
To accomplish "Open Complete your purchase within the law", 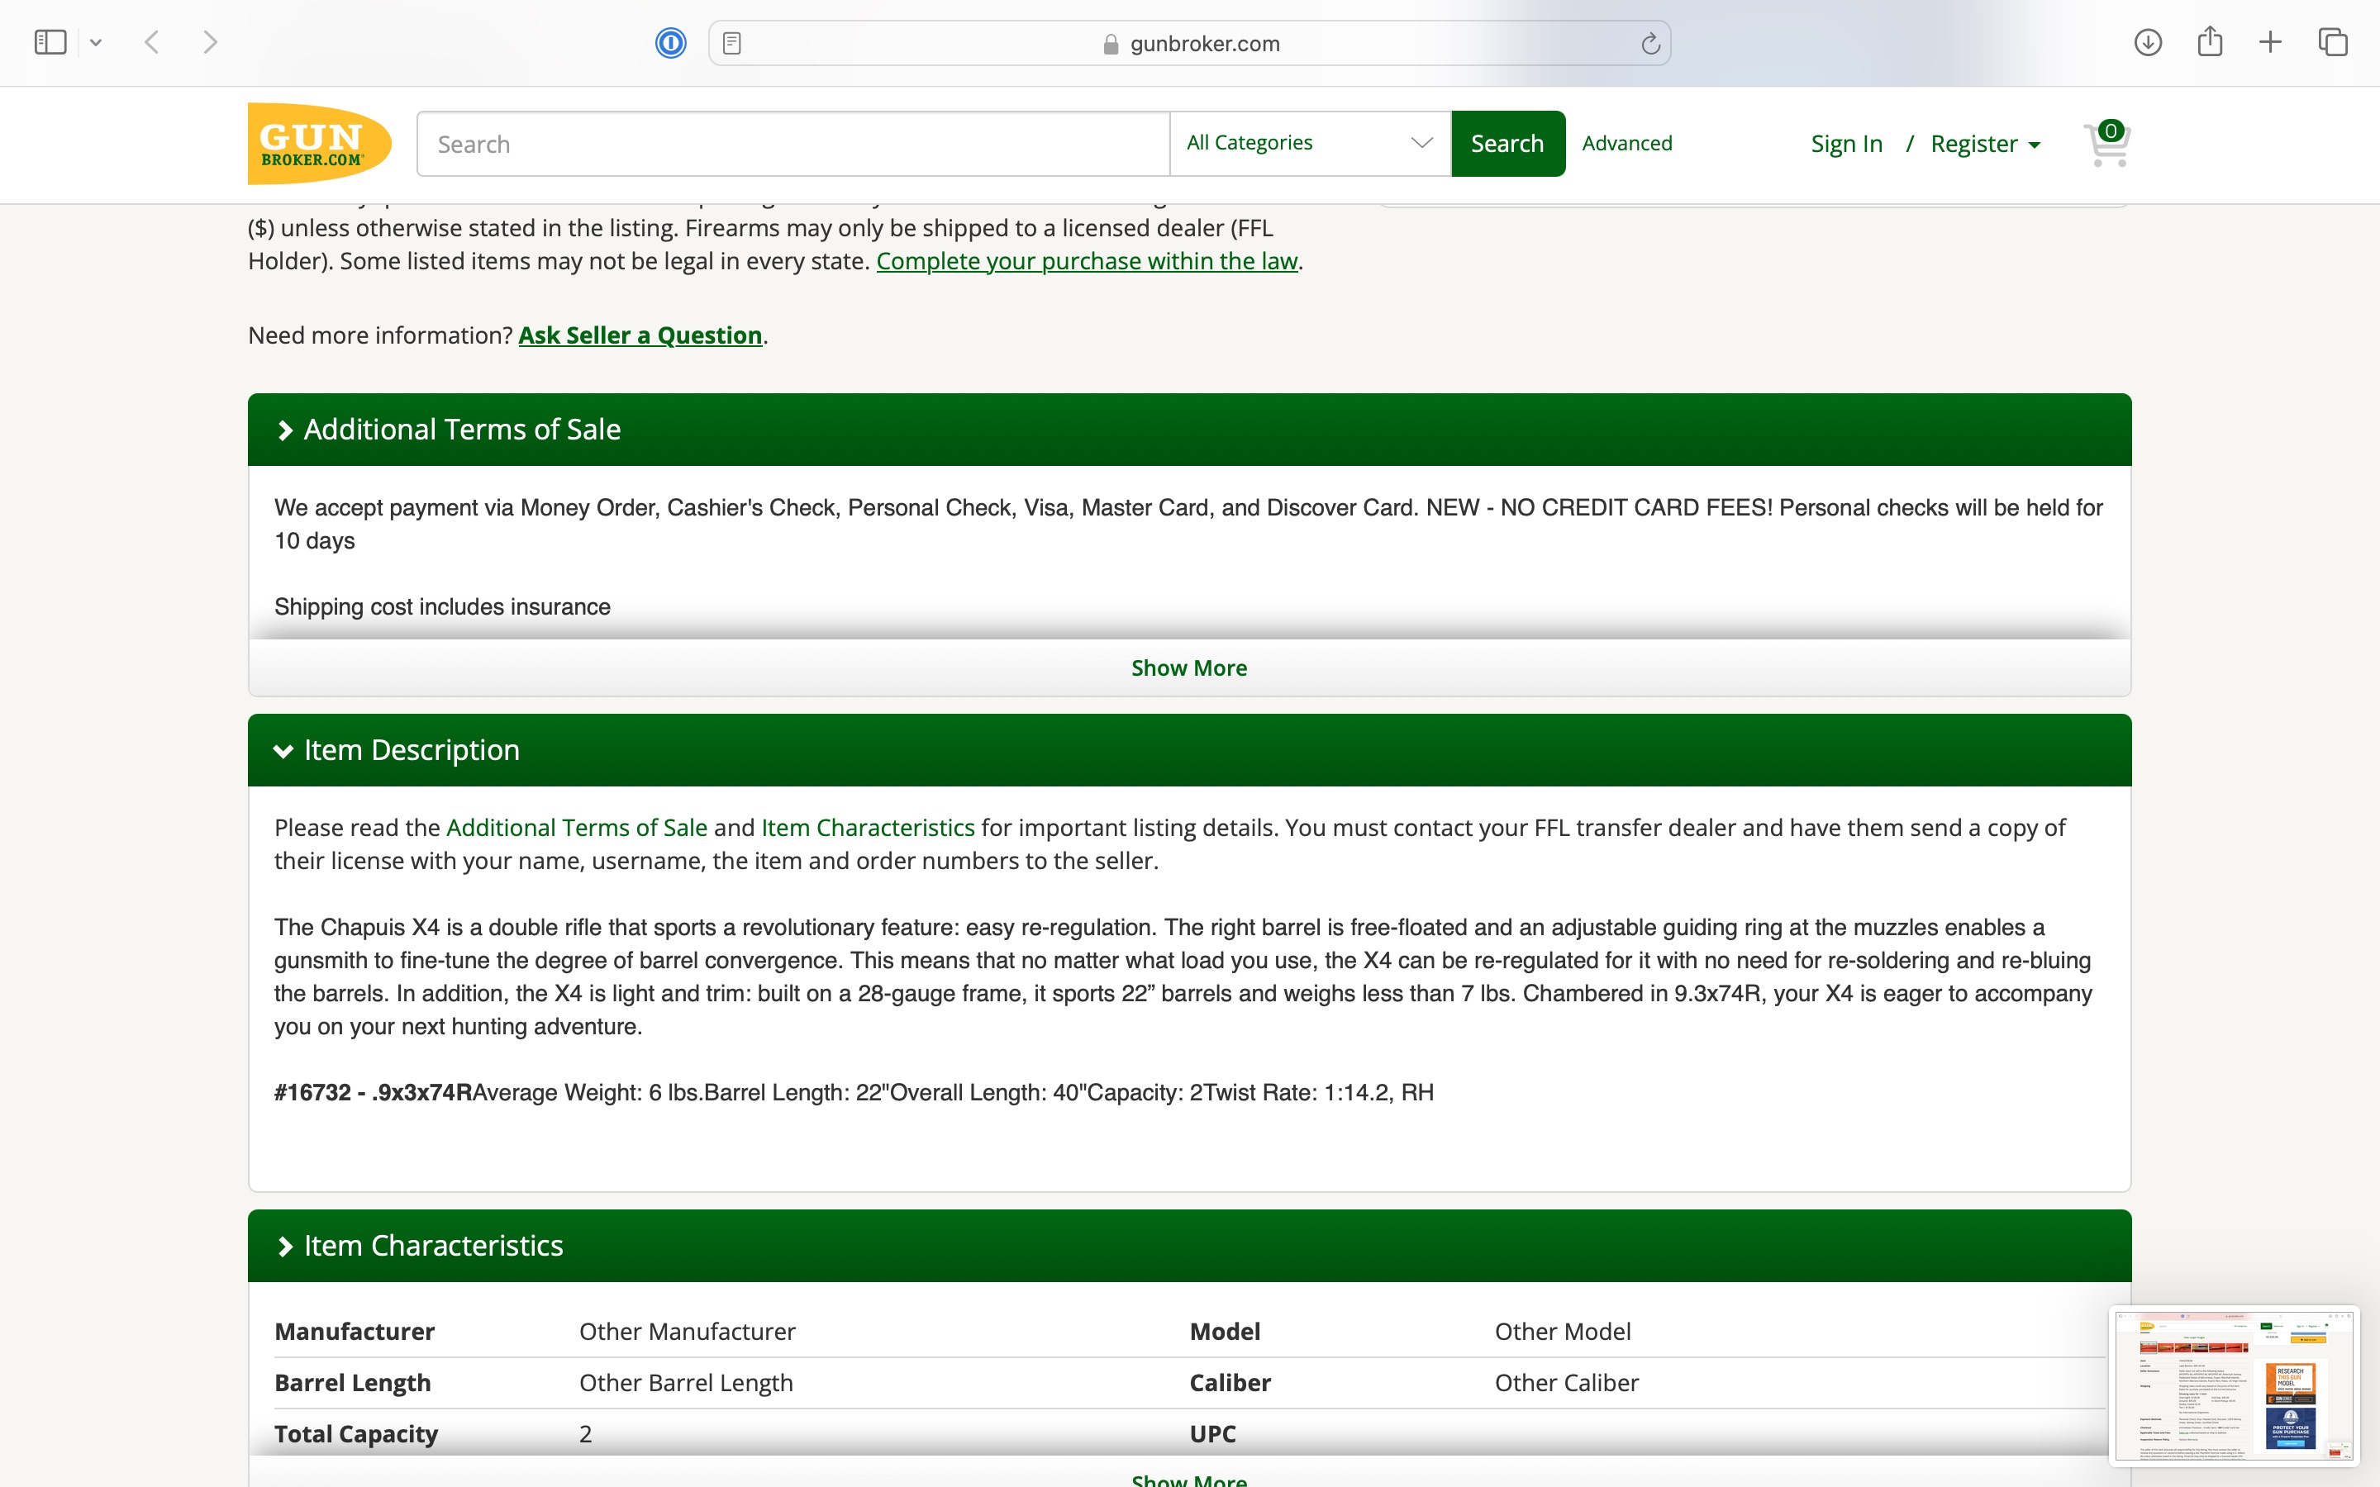I will 1087,260.
